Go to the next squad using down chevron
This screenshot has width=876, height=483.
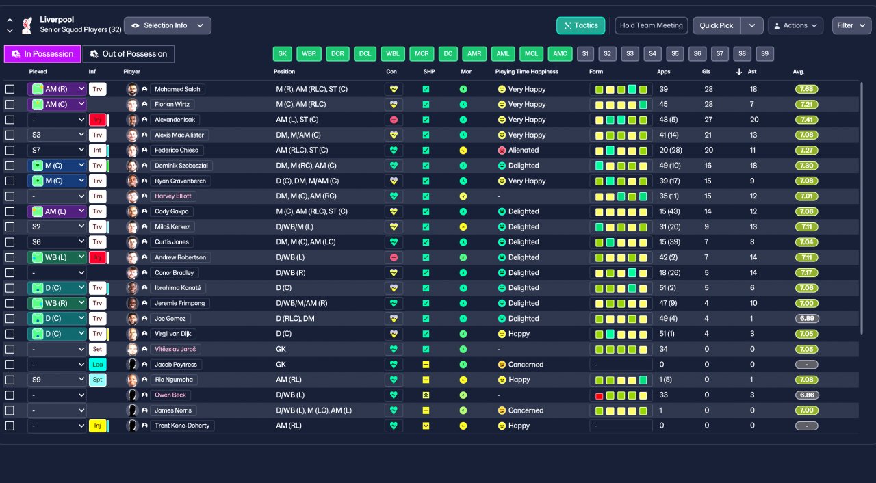[x=10, y=31]
